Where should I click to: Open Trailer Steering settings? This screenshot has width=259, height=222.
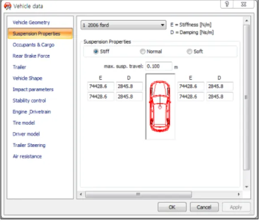point(29,145)
